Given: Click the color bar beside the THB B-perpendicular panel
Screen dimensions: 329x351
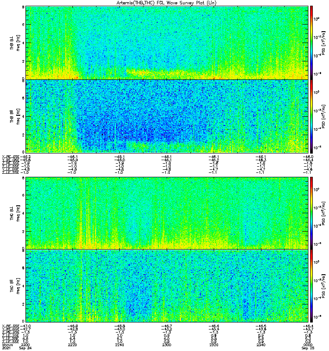Looking at the screenshot, I should tap(311, 43).
